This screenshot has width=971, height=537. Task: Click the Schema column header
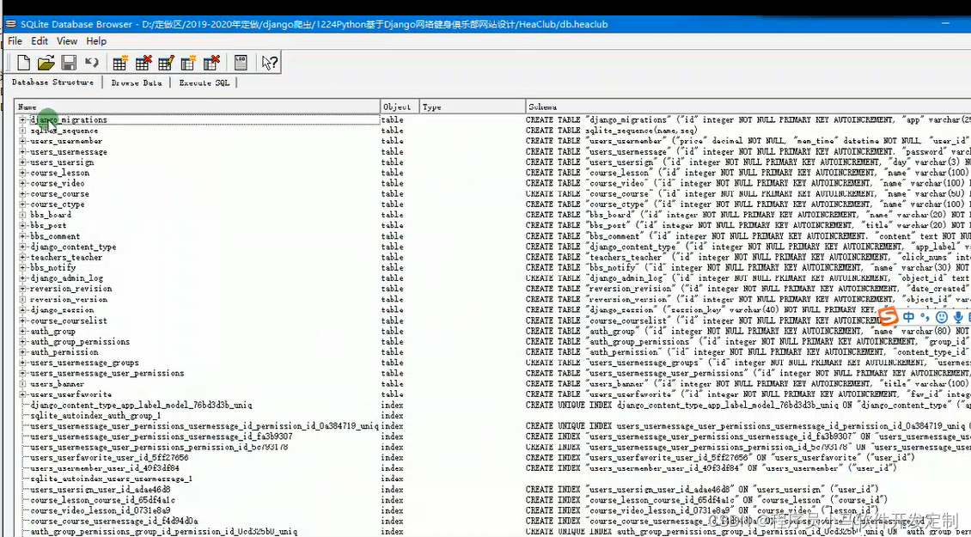748,107
